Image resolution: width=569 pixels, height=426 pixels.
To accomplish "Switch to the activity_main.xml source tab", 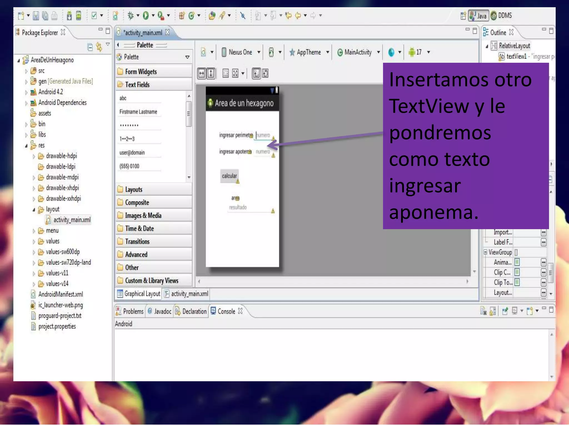I will pos(186,294).
